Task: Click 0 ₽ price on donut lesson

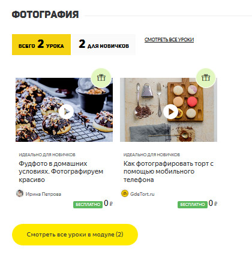Action: pos(108,204)
